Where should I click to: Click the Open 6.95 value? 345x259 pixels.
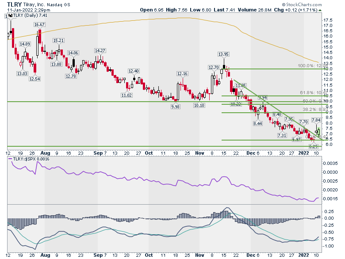(x=152, y=10)
